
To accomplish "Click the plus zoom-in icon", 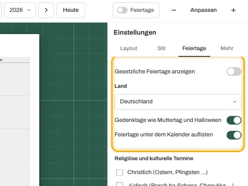I will click(x=233, y=10).
